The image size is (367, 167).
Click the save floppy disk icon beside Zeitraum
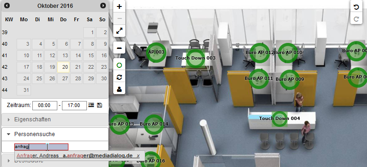99,105
